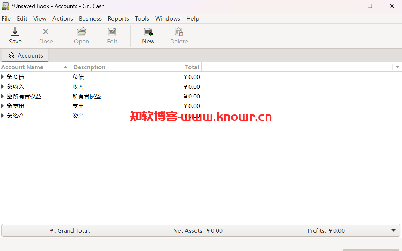Click the 所有者权益 description cell
The width and height of the screenshot is (402, 251).
tap(87, 96)
